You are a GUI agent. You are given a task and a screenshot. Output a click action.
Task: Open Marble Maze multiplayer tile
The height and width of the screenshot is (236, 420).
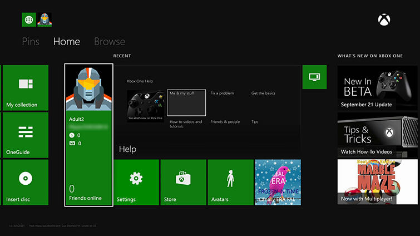(377, 182)
